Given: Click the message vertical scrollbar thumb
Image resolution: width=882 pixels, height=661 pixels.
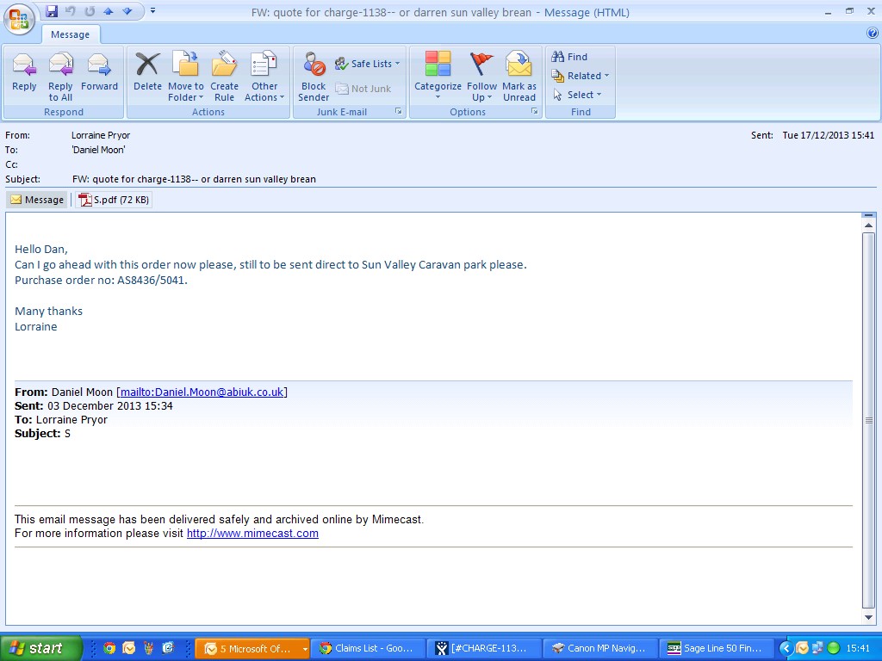Looking at the screenshot, I should (868, 420).
